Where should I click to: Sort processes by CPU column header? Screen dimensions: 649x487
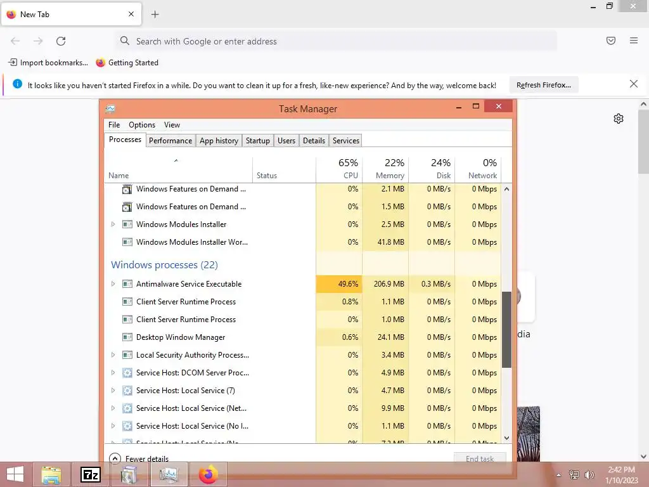point(339,169)
